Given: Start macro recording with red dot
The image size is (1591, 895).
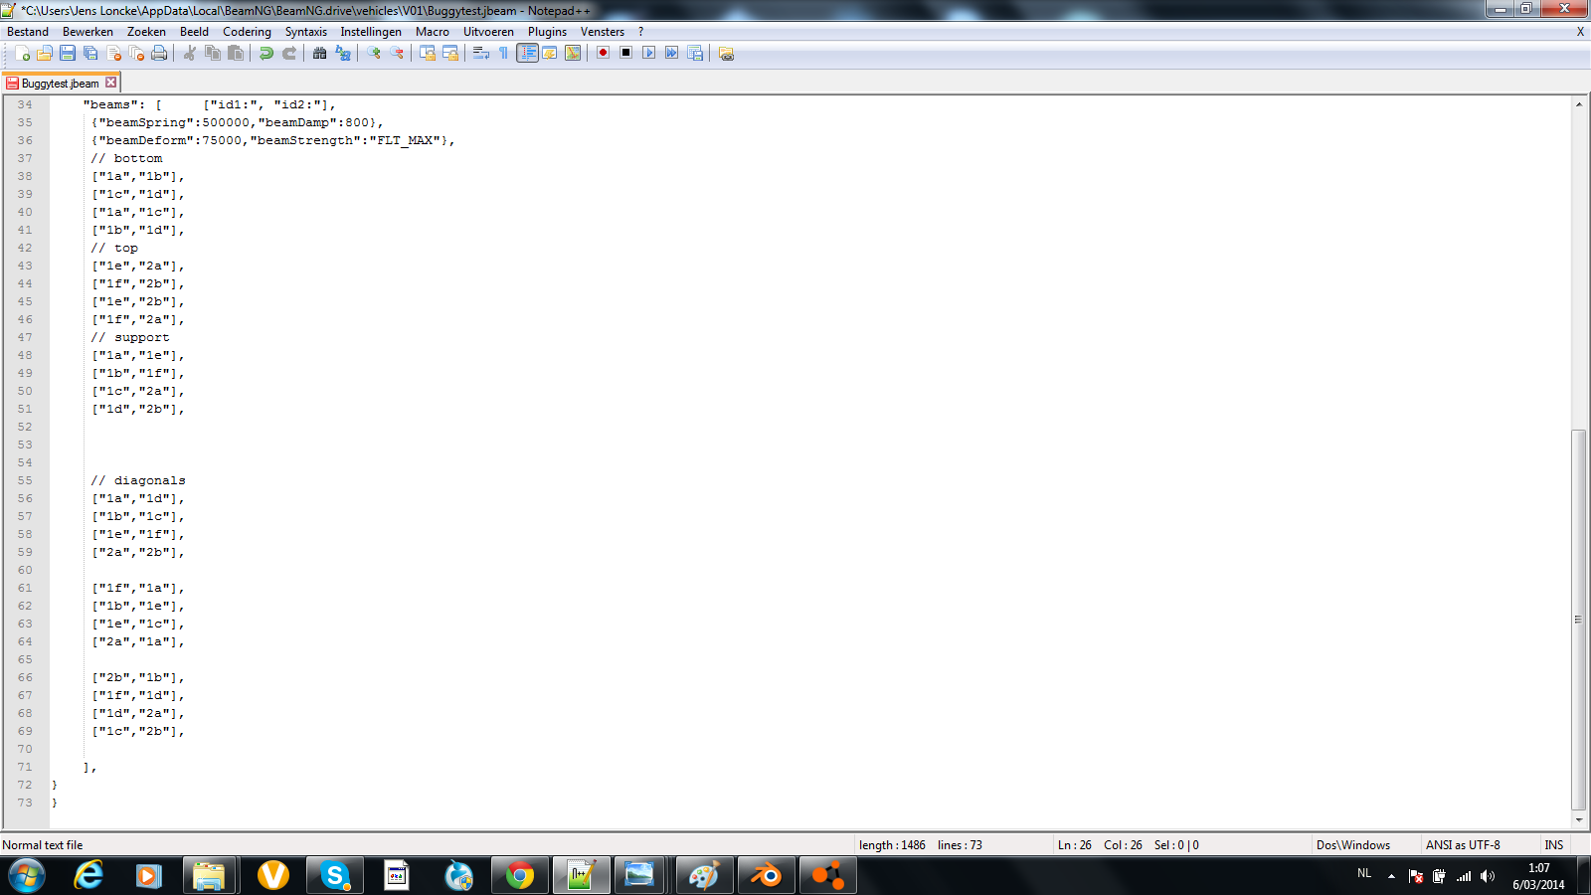Looking at the screenshot, I should [603, 53].
